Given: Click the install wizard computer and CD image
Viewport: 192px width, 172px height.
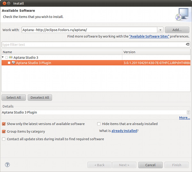Looking at the screenshot, I should pyautogui.click(x=182, y=14).
